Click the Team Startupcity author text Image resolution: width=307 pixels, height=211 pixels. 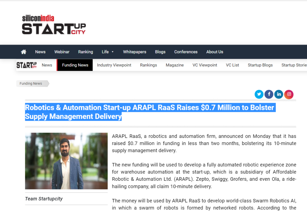44,199
